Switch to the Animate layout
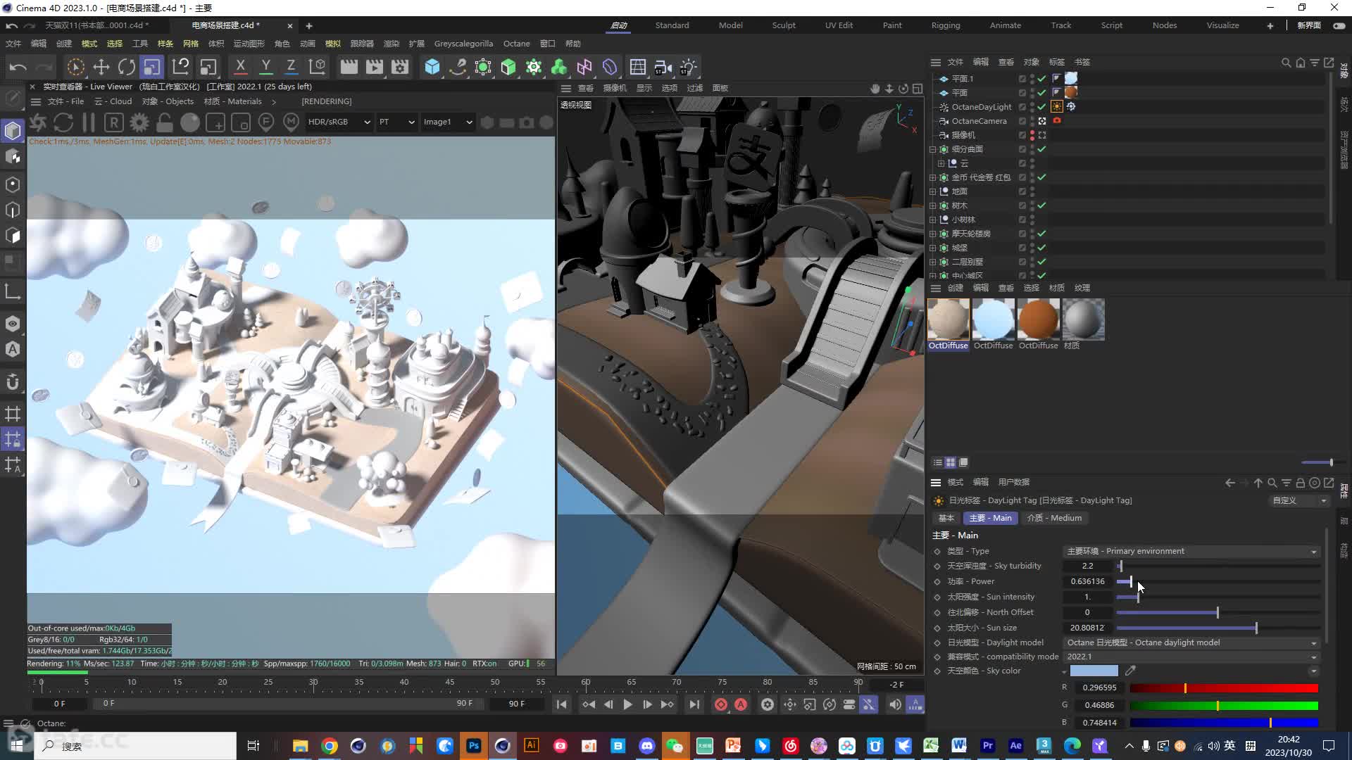The width and height of the screenshot is (1352, 760). pos(1006,25)
